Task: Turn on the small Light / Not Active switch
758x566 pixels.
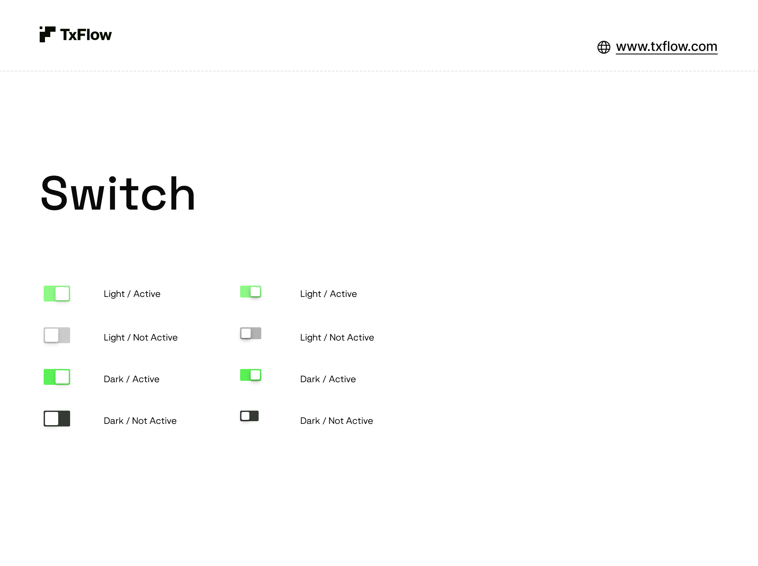Action: coord(250,333)
